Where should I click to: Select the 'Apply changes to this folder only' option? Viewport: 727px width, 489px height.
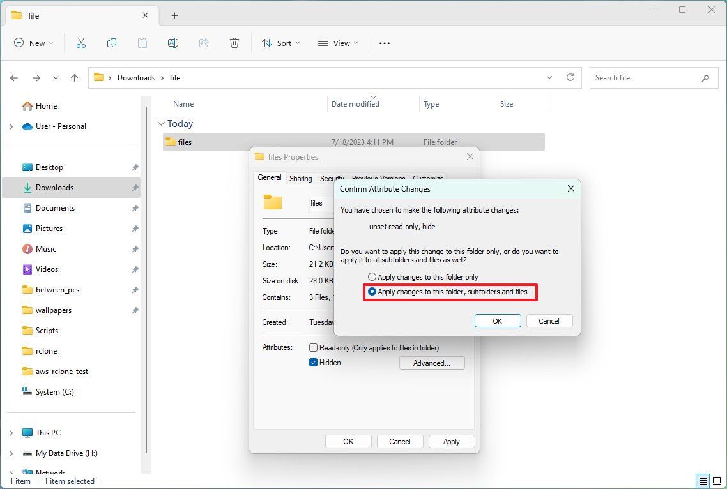click(x=372, y=276)
